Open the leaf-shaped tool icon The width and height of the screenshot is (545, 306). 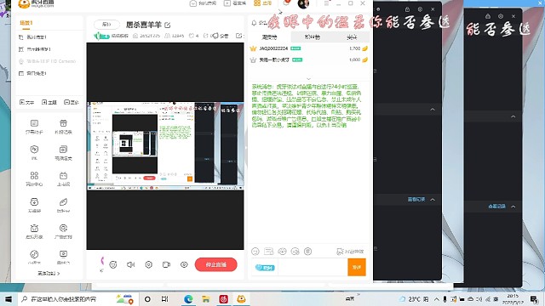click(x=63, y=205)
